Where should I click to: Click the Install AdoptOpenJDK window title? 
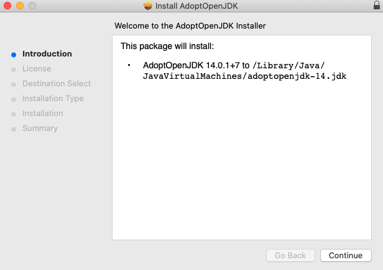coord(198,6)
